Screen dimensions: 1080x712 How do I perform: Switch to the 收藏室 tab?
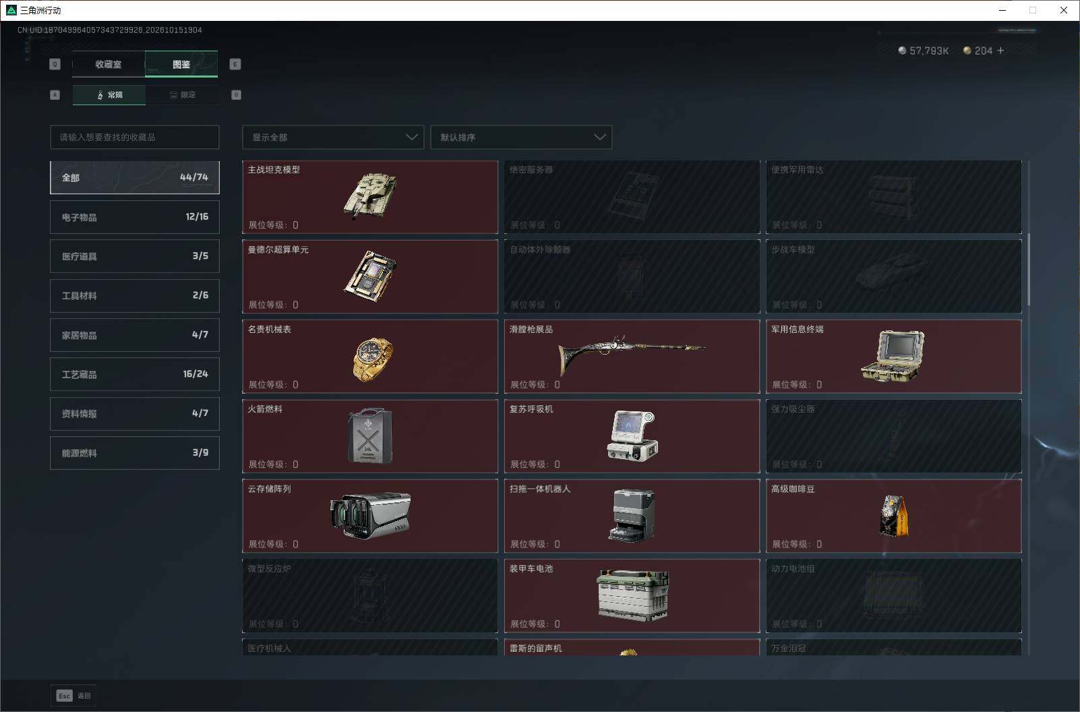tap(109, 64)
